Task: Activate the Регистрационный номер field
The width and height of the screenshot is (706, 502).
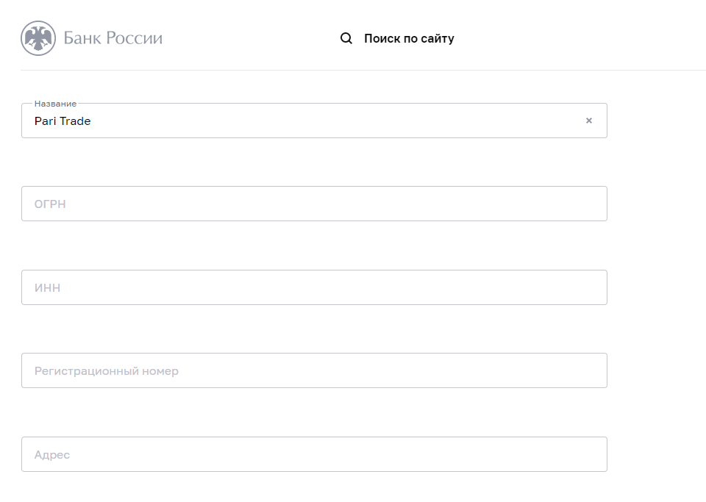Action: pos(314,370)
